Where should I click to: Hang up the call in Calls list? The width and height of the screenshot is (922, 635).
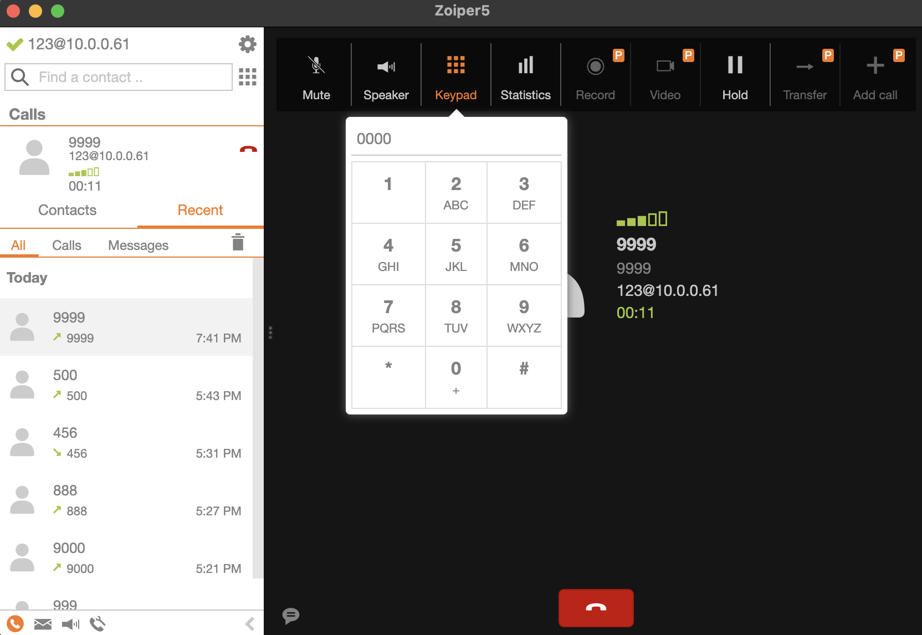coord(248,150)
